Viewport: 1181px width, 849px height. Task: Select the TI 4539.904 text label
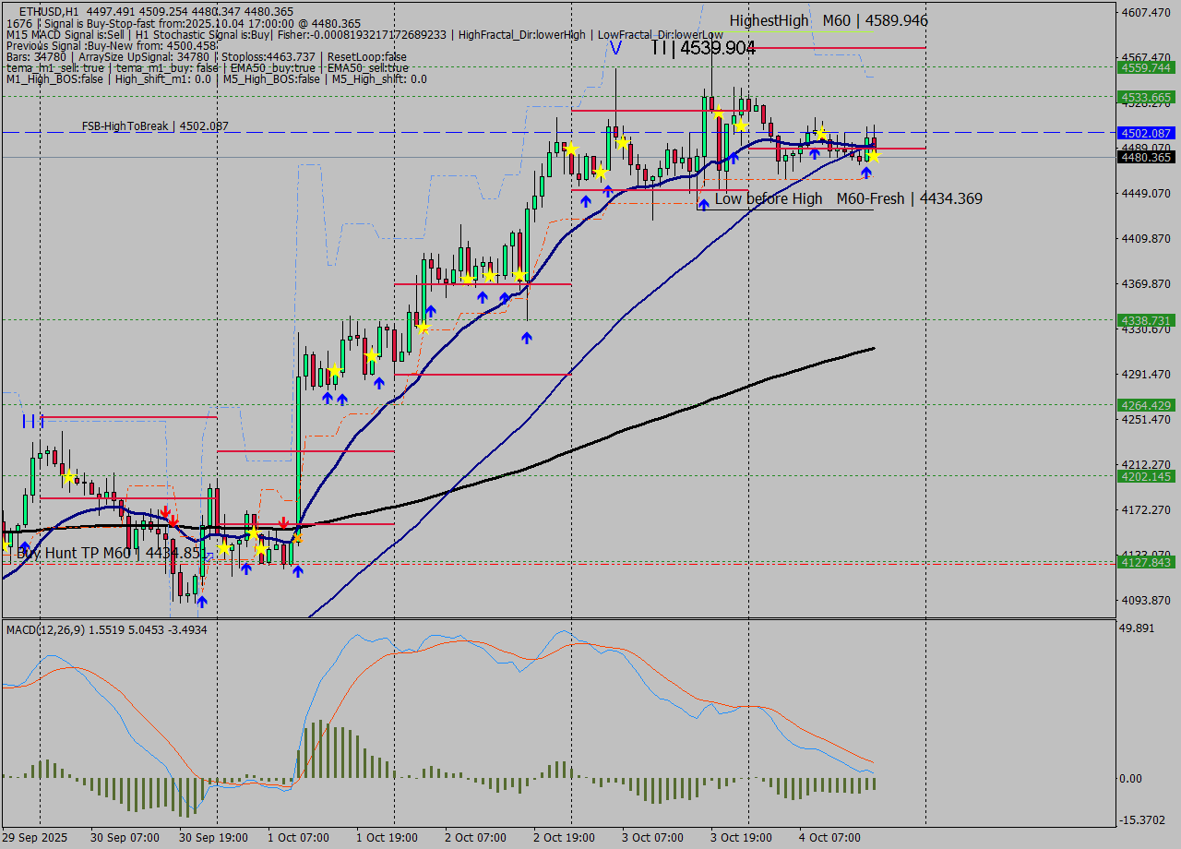(702, 48)
